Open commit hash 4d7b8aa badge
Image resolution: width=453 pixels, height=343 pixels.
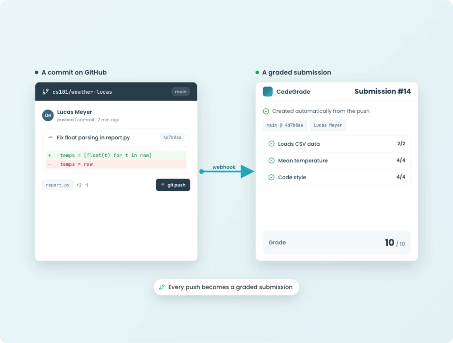(172, 137)
